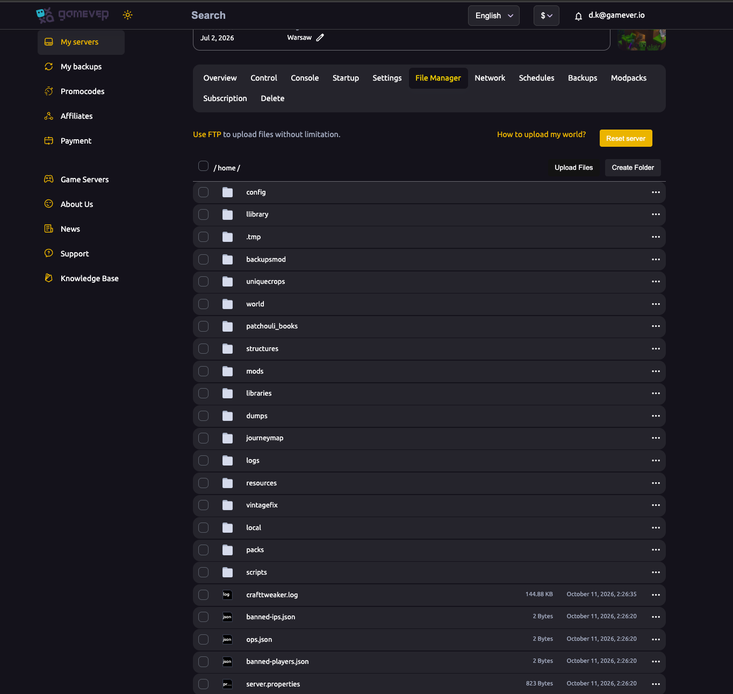Check the box for journeymap folder
Image resolution: width=733 pixels, height=694 pixels.
(x=203, y=438)
